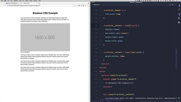Click the VS Code editor scrollbar

(176, 58)
